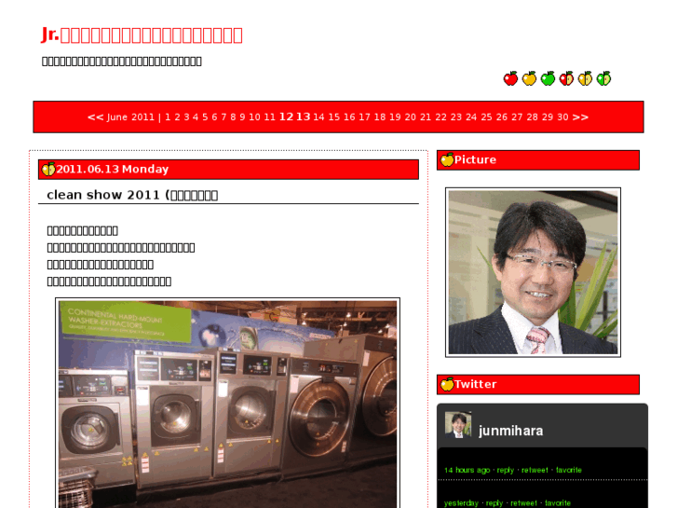Click the halved green apple icon

tap(603, 78)
